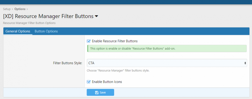Screen dimensions: 252x99
Task: Save the filter button options
Action: tap(101, 92)
